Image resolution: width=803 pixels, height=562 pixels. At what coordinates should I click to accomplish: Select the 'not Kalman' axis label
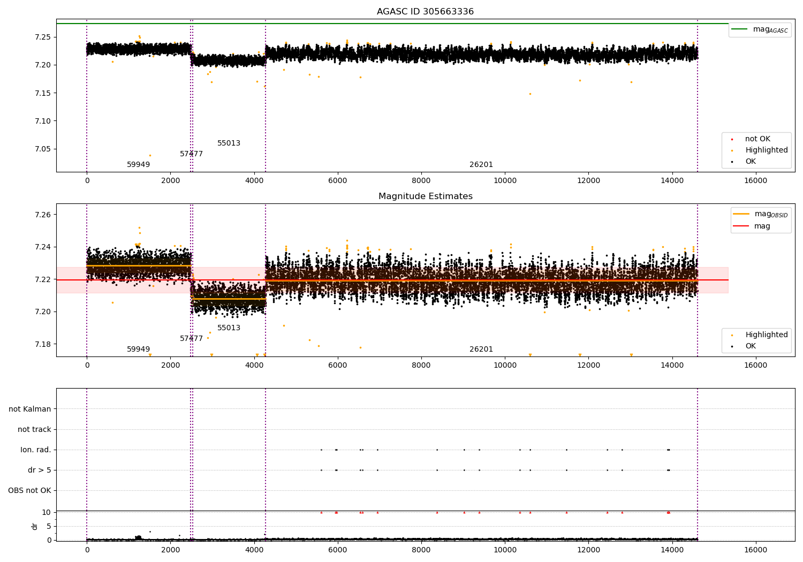point(30,409)
